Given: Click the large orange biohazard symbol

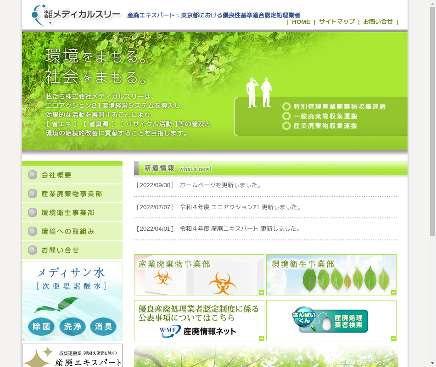Looking at the screenshot, I should (x=223, y=284).
